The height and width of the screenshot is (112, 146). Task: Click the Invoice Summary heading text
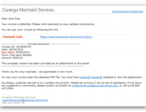point(39,44)
